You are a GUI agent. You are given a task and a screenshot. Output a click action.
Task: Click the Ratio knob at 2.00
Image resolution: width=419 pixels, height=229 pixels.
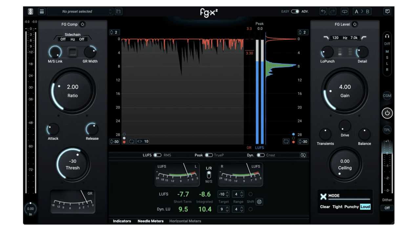tap(73, 91)
